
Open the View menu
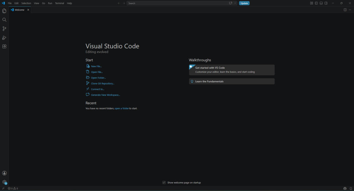(37, 3)
